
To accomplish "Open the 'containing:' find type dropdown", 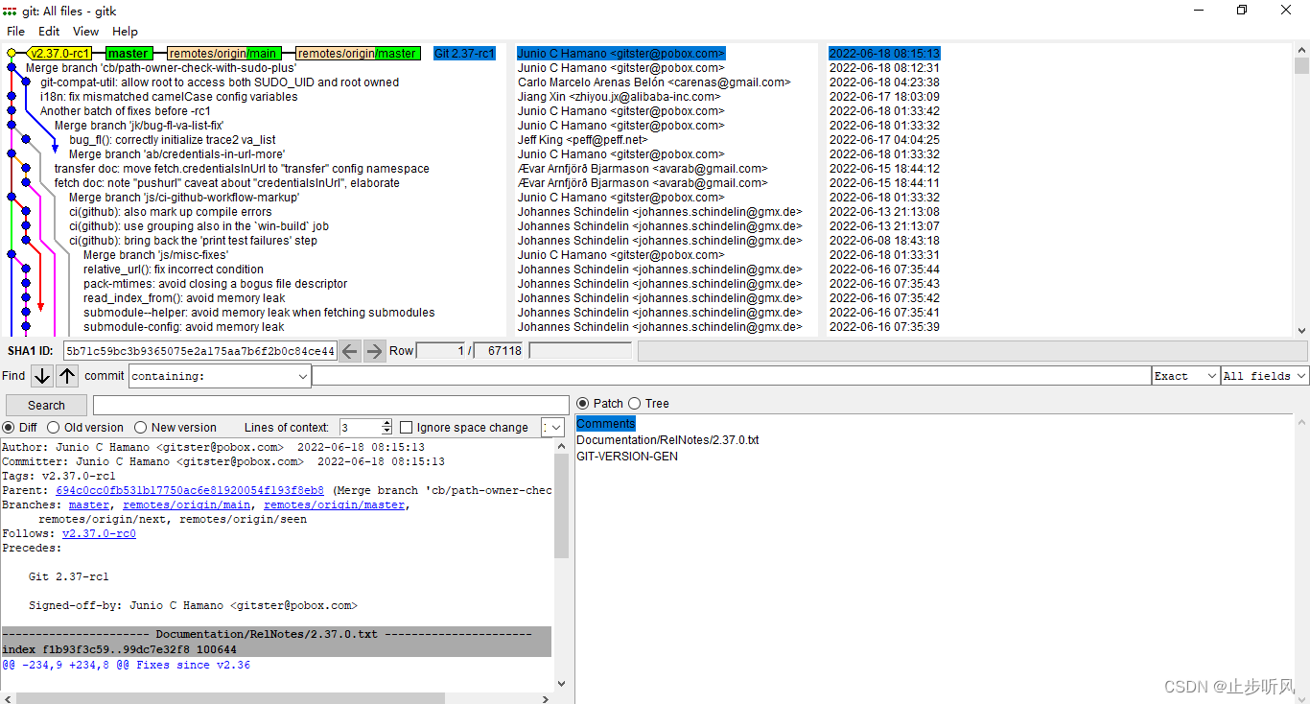I will [220, 376].
